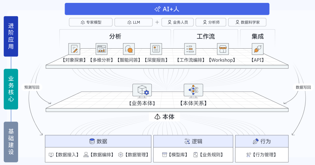Open the 基础建设 side tab
This screenshot has width=315, height=165.
[x=11, y=142]
